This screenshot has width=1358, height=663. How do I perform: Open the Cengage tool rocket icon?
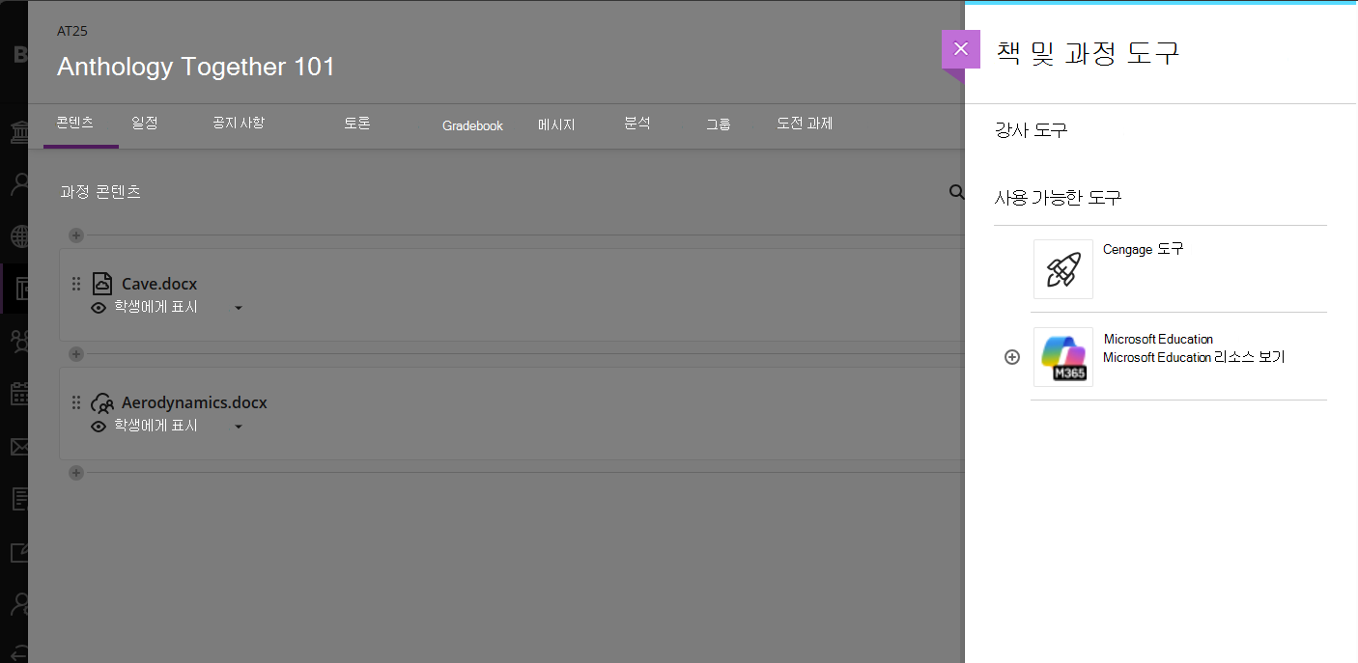tap(1063, 269)
